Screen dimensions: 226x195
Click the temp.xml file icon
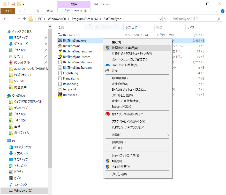[x=60, y=89]
